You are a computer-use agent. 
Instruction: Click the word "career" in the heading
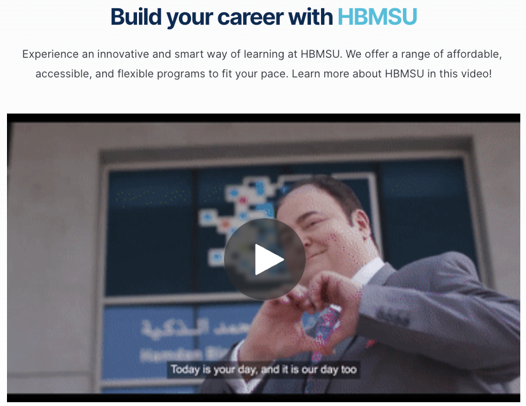point(250,16)
